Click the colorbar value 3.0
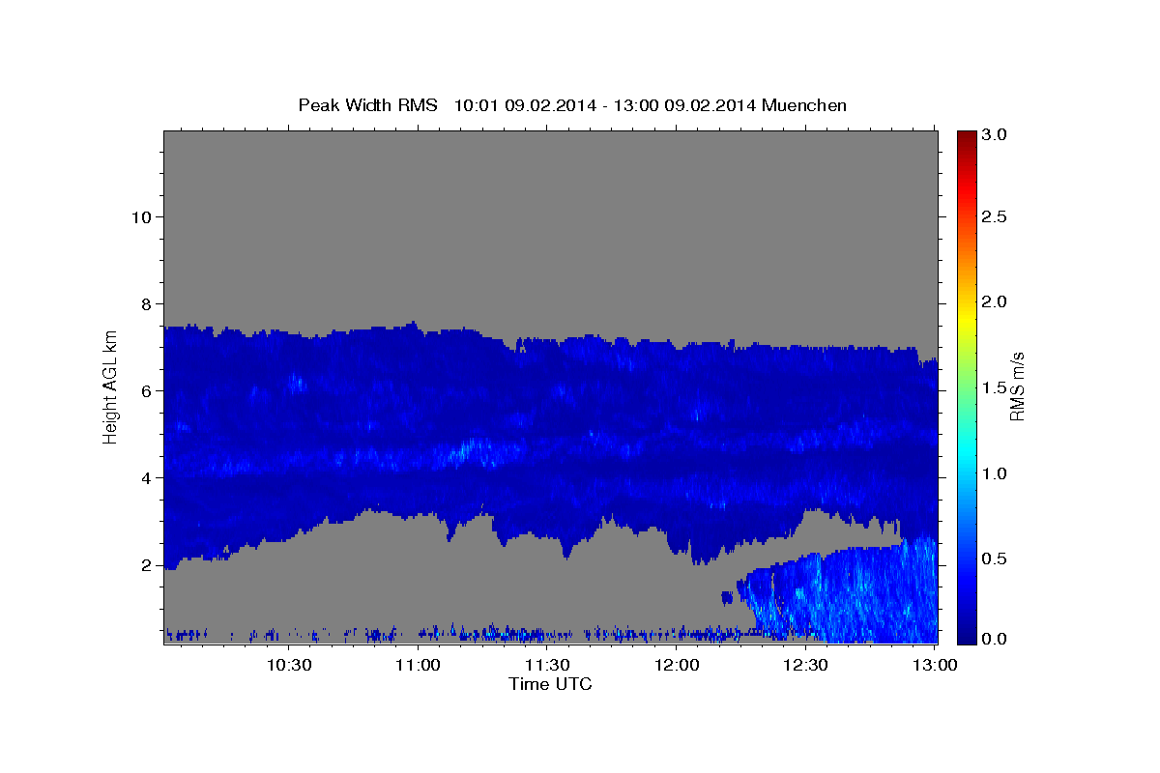The image size is (1160, 773). pyautogui.click(x=997, y=134)
